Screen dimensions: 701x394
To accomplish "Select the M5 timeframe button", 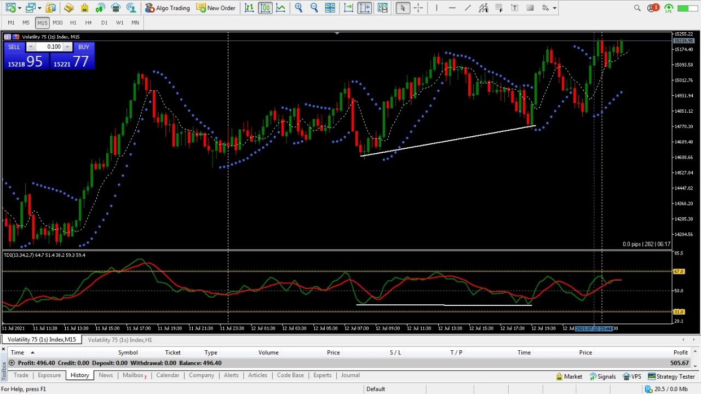I will tap(25, 22).
